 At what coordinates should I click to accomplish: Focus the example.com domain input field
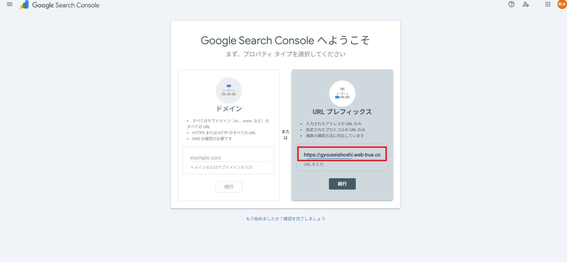point(229,158)
